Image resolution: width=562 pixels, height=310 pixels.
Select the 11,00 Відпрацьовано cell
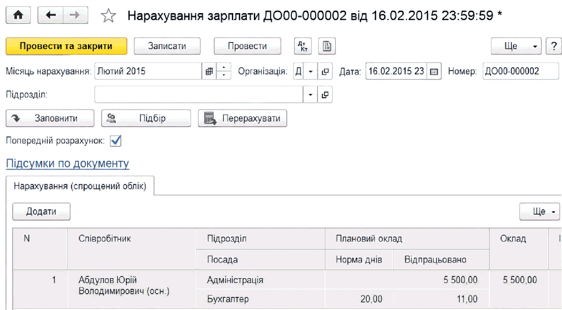click(x=441, y=299)
